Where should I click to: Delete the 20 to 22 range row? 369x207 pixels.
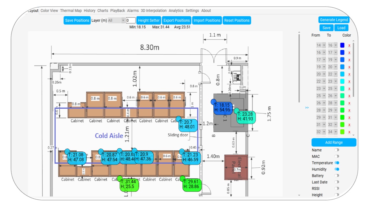click(349, 74)
